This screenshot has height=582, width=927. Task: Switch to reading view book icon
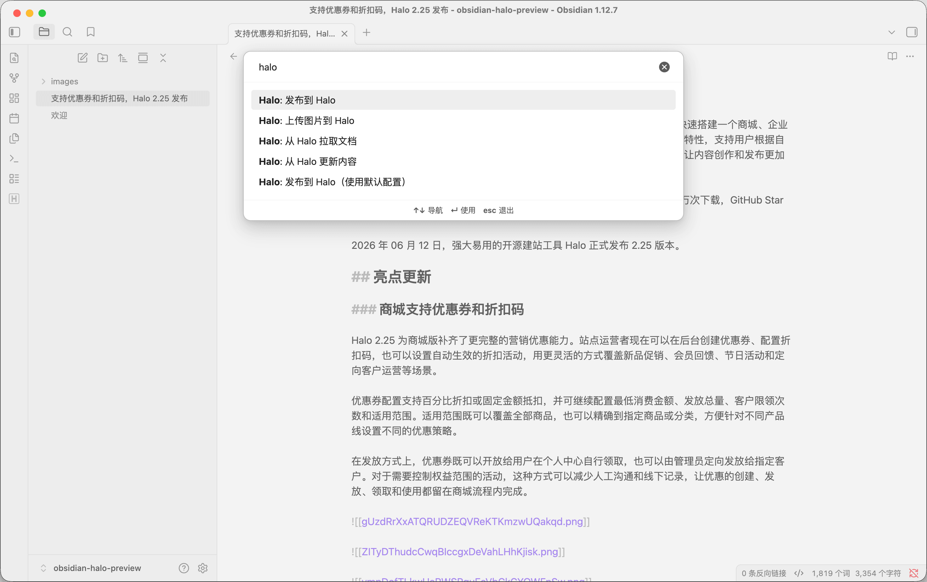coord(892,57)
